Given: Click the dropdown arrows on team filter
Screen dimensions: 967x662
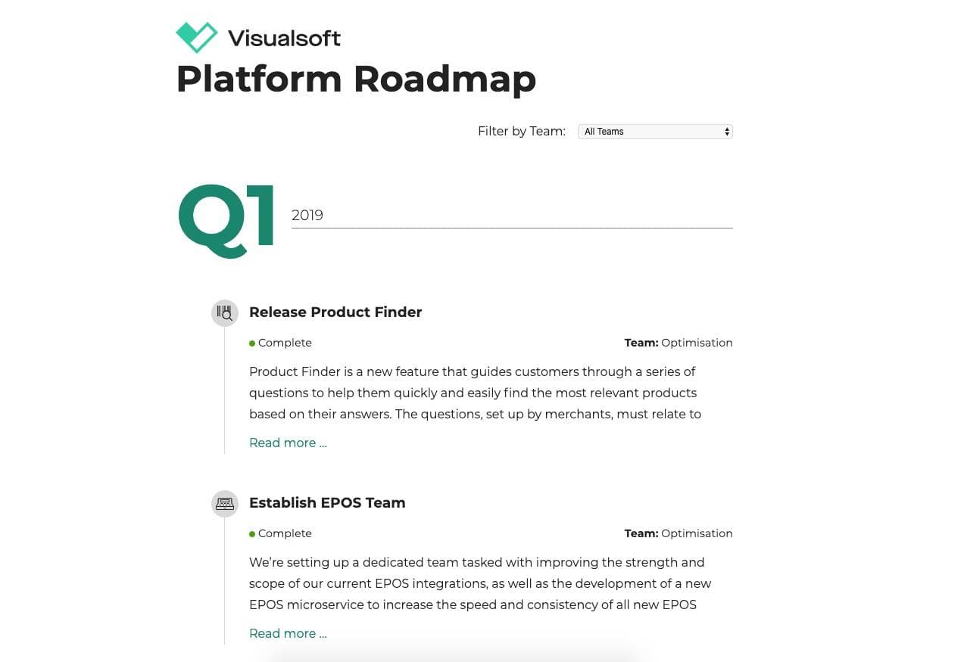Looking at the screenshot, I should (x=727, y=132).
